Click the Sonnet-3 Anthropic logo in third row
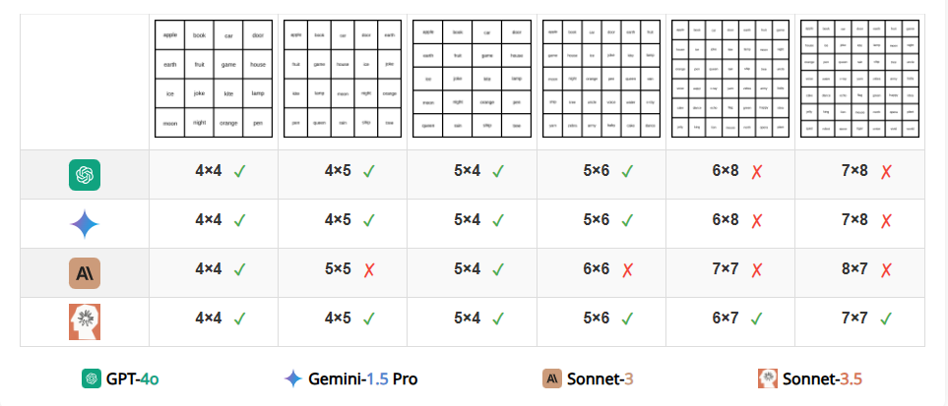 coord(85,273)
